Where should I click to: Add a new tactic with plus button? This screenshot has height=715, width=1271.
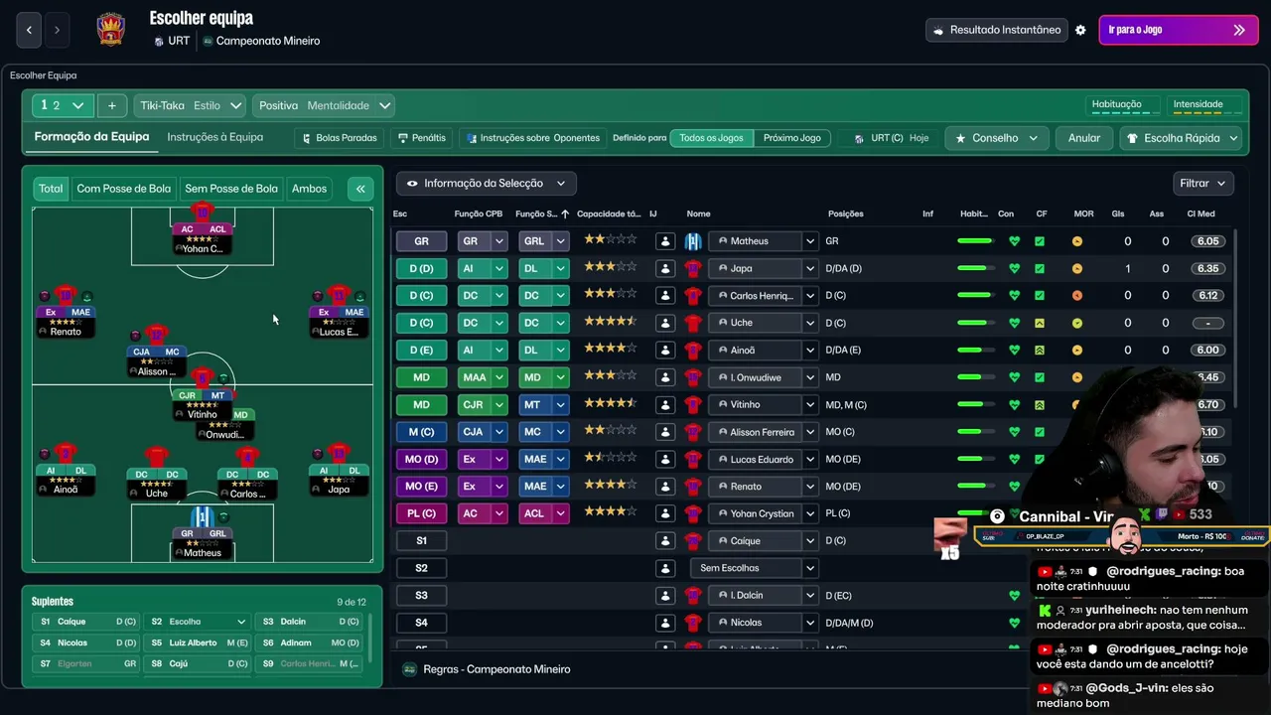pyautogui.click(x=112, y=105)
